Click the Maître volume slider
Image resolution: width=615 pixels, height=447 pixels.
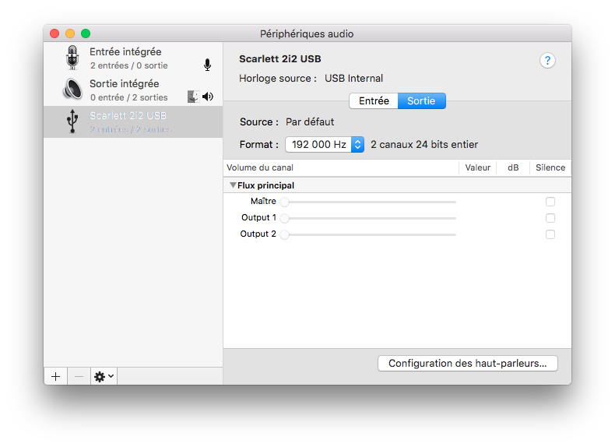(369, 202)
